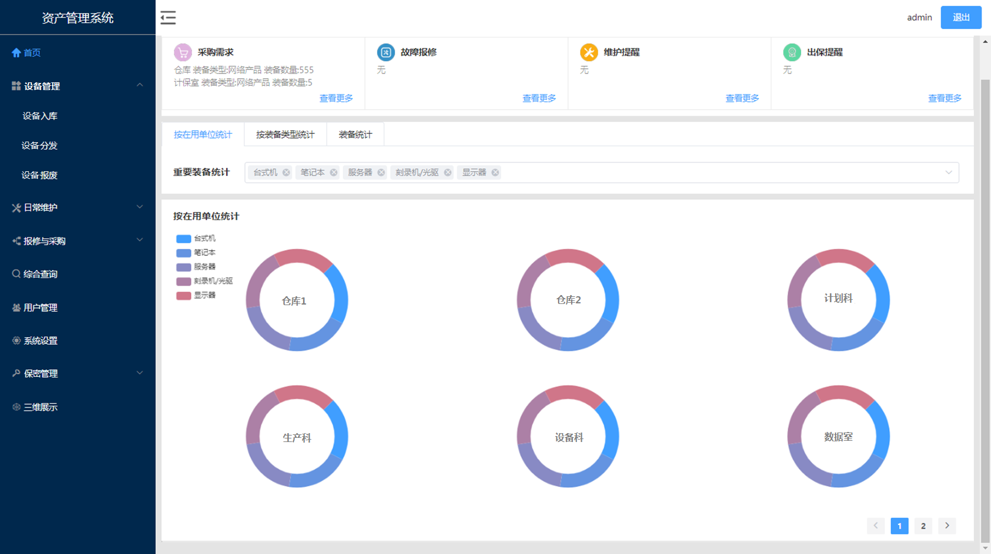Toggle 台式机 series in legend
Screen dimensions: 991x554
(196, 239)
